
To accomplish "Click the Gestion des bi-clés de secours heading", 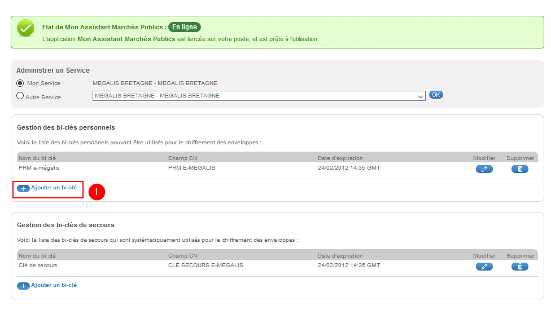I will (x=65, y=225).
